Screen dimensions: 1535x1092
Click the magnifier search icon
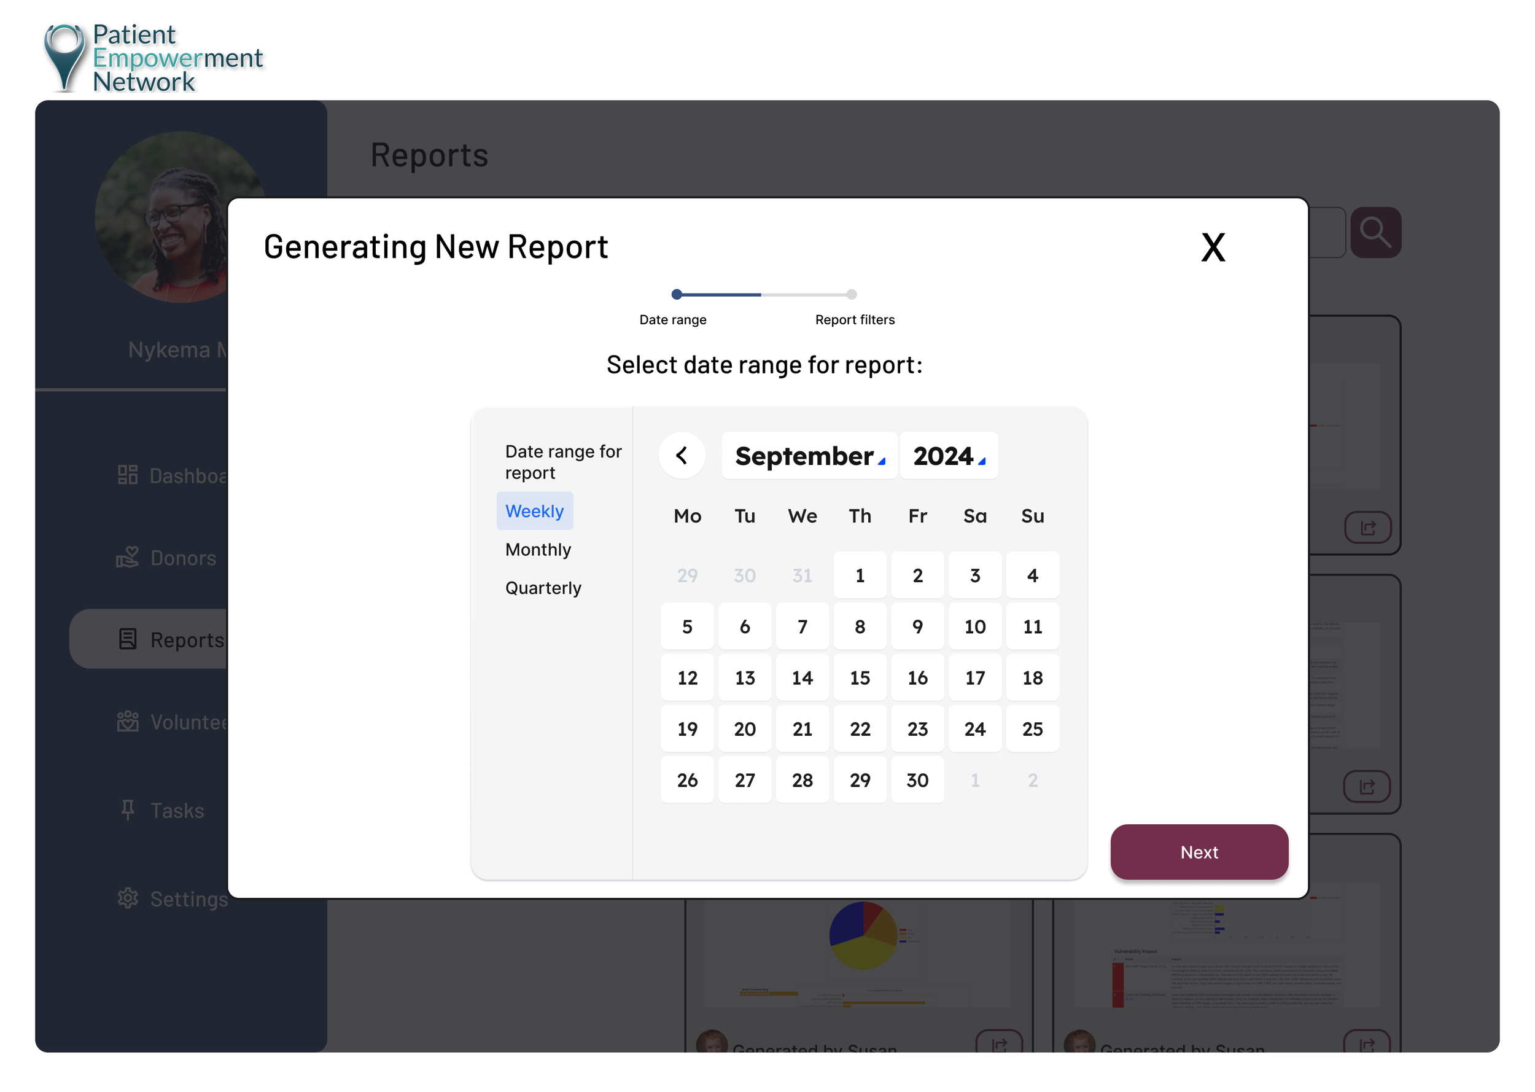(1375, 233)
